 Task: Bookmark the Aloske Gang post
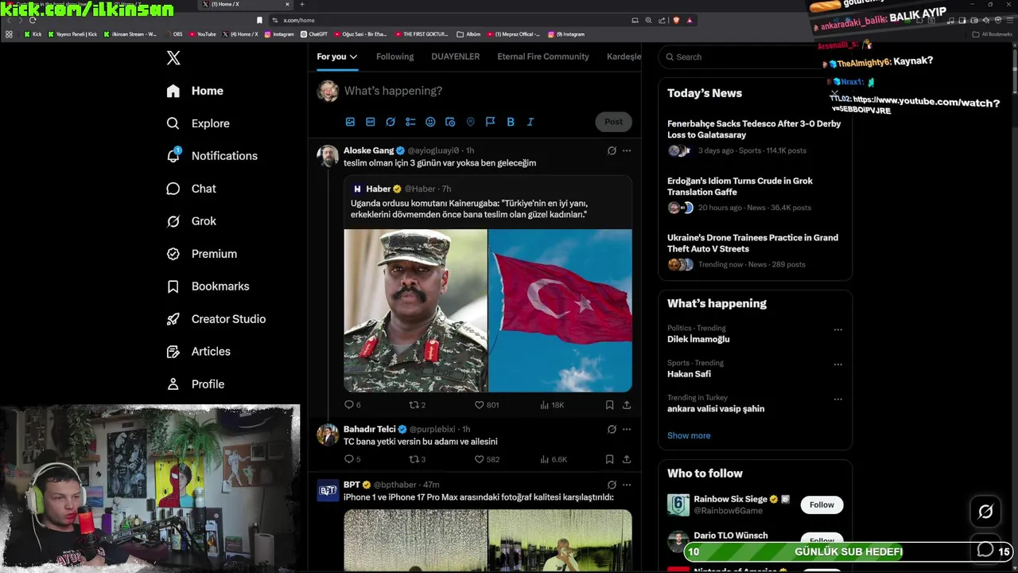click(609, 405)
